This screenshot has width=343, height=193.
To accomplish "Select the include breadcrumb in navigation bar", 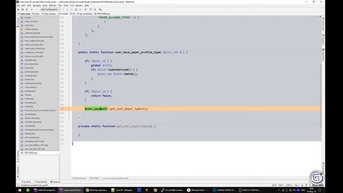I will click(63, 14).
